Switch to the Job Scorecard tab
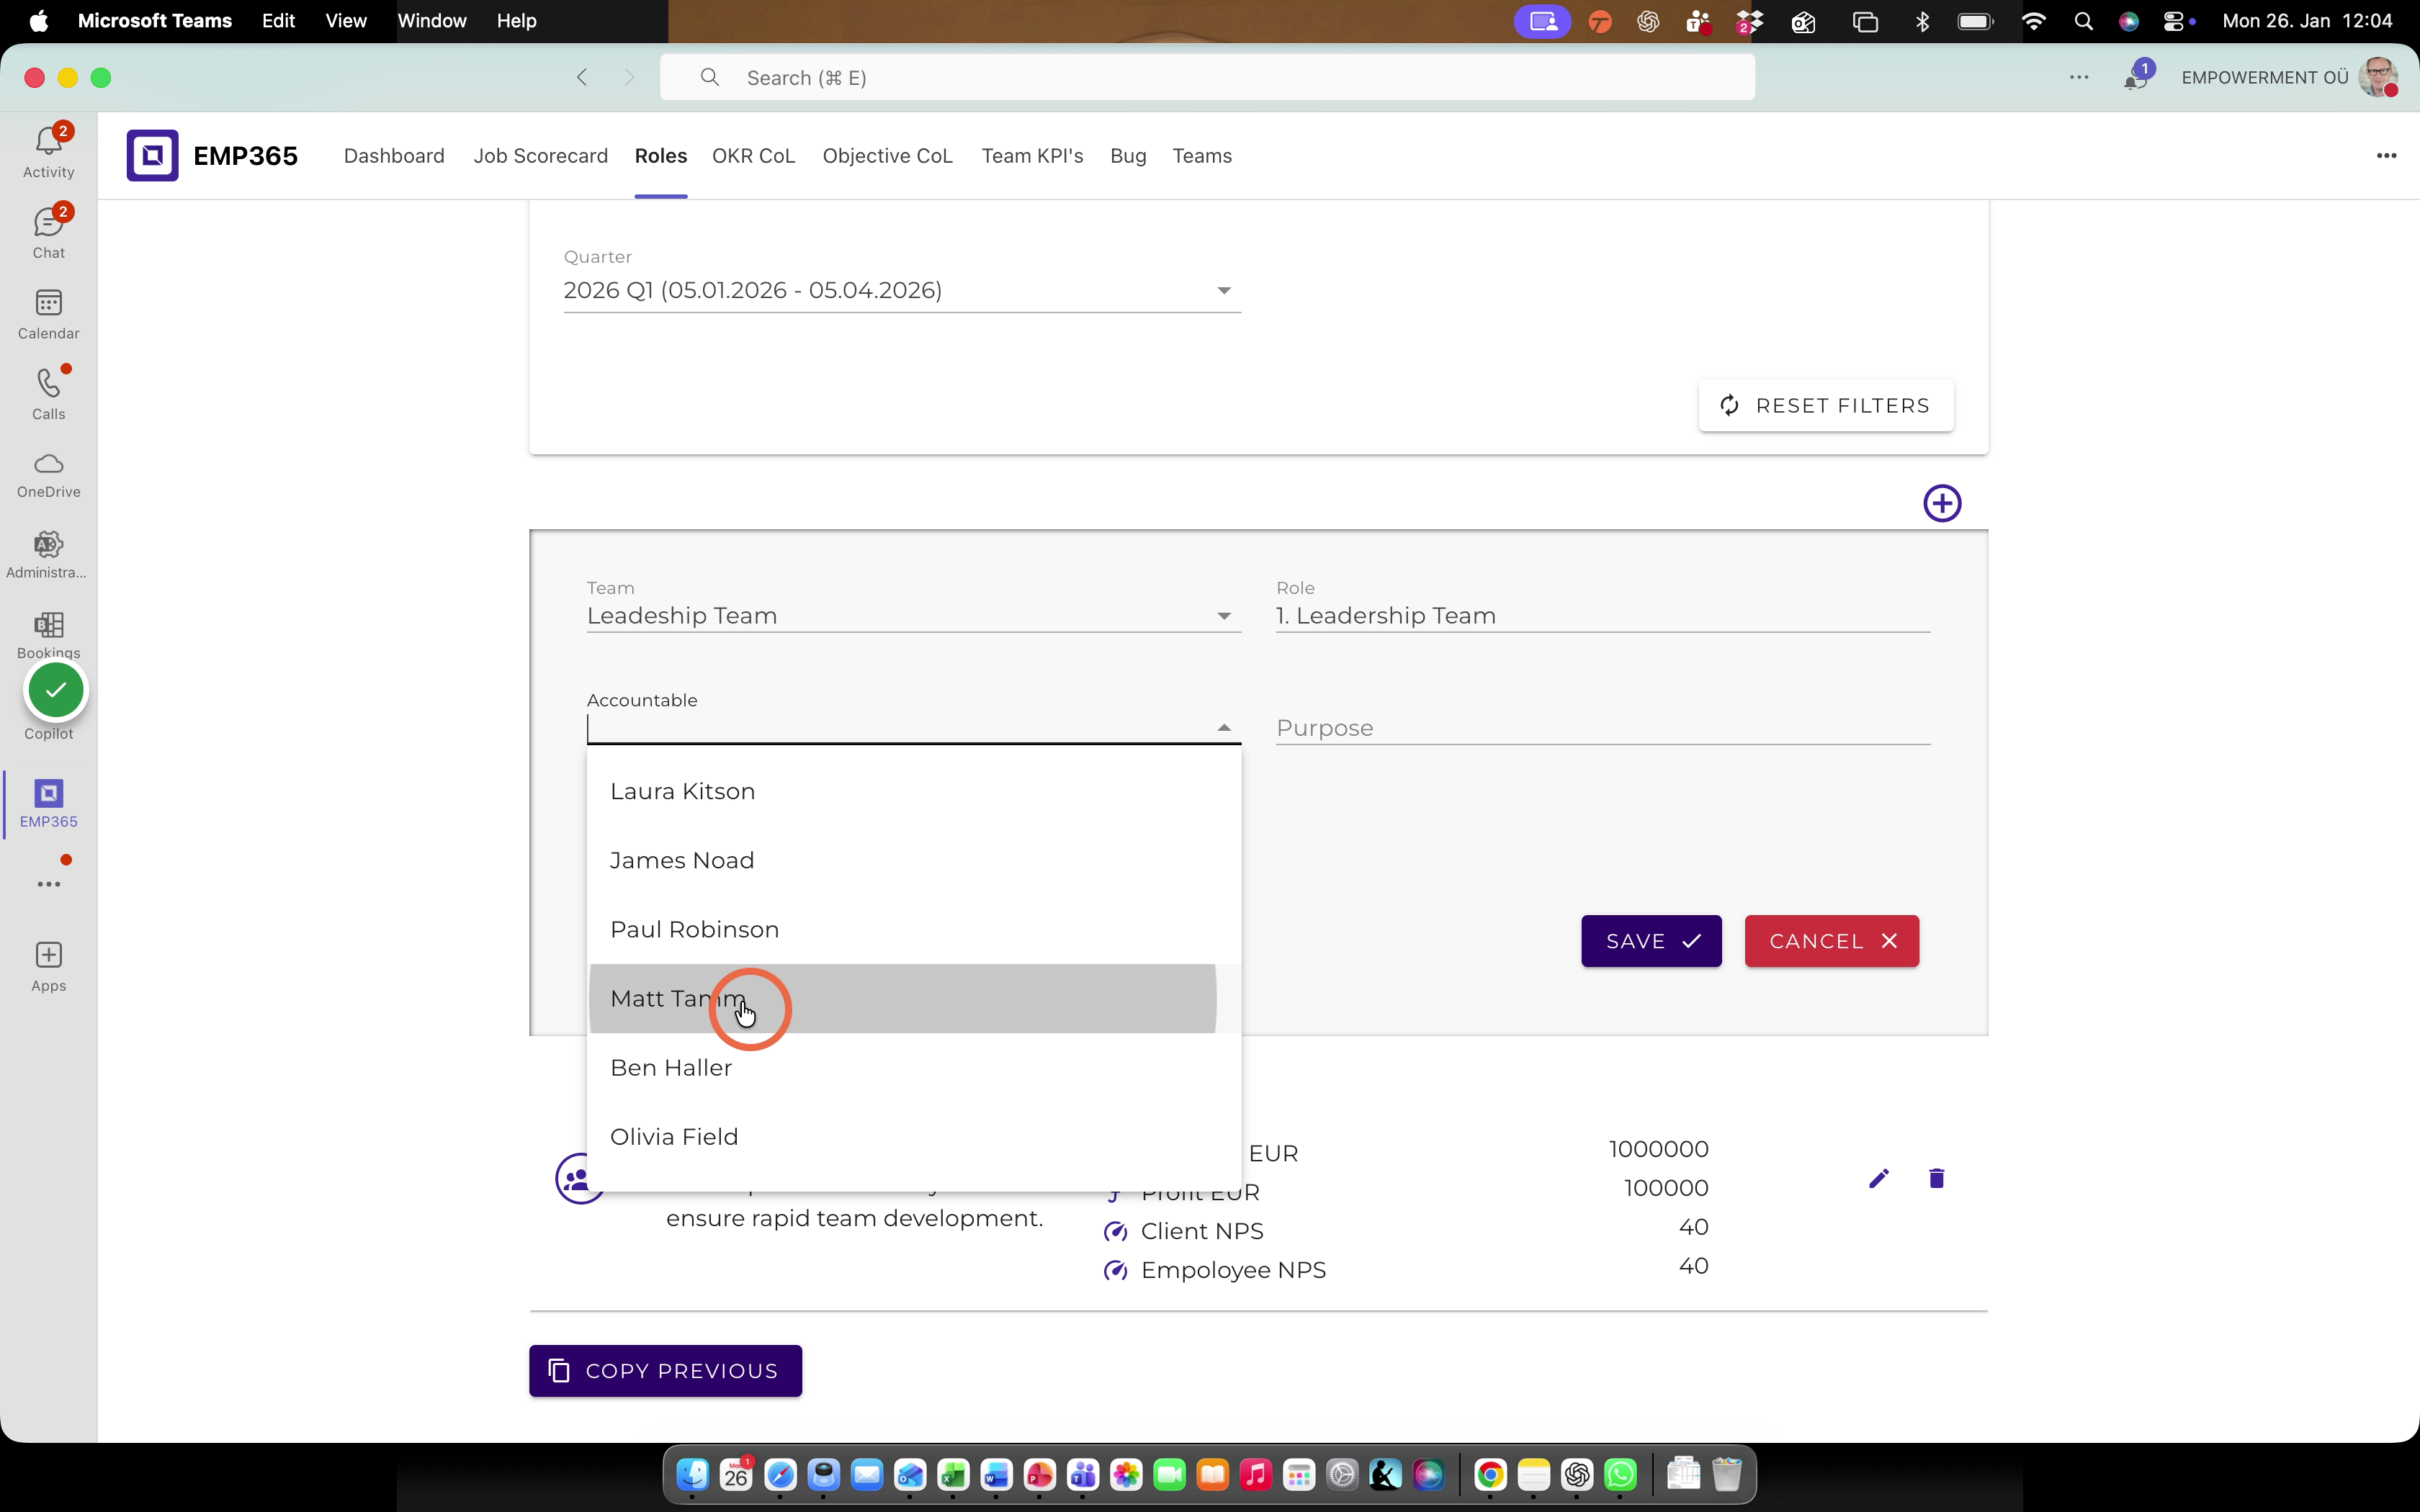The image size is (2420, 1512). pyautogui.click(x=540, y=156)
